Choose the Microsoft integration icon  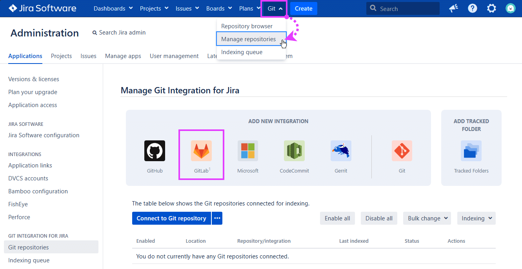point(248,151)
